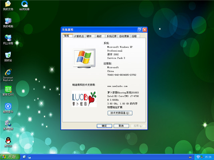Click the 15:24 taskbar clock
The width and height of the screenshot is (214, 160).
pos(208,157)
